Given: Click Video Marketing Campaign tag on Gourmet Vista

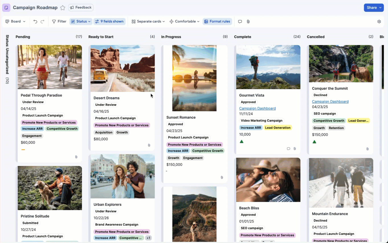Looking at the screenshot, I should pyautogui.click(x=262, y=121).
